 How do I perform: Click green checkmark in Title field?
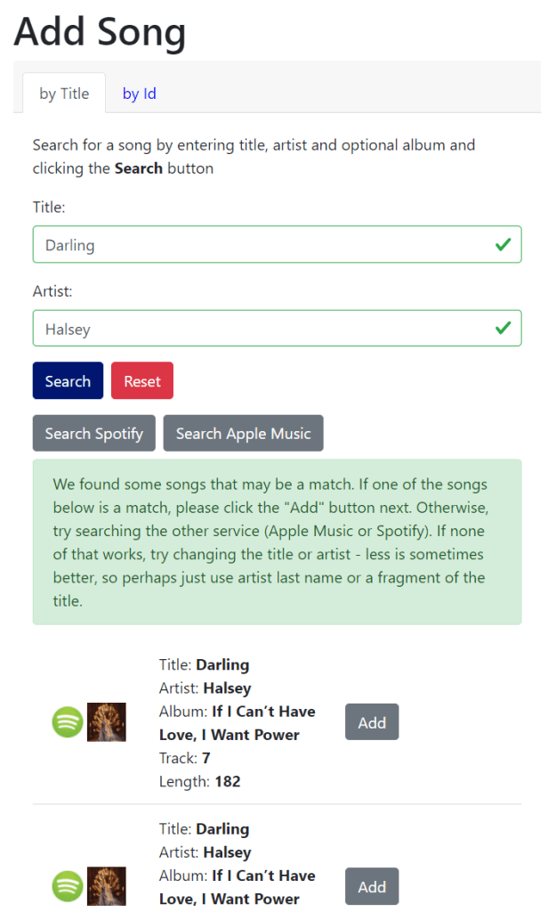tap(503, 244)
